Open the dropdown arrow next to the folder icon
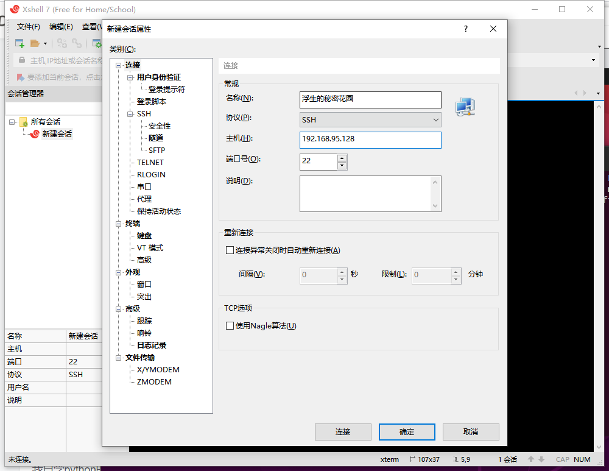This screenshot has width=609, height=471. click(46, 43)
